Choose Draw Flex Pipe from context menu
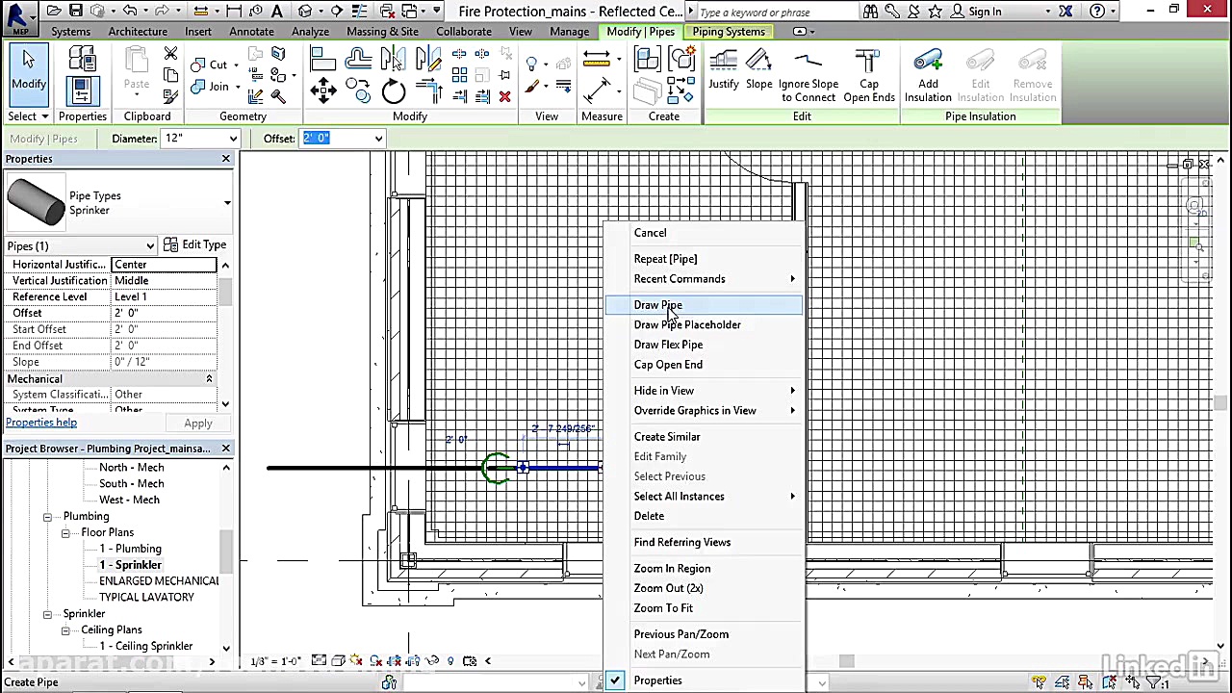The width and height of the screenshot is (1232, 693). (668, 344)
